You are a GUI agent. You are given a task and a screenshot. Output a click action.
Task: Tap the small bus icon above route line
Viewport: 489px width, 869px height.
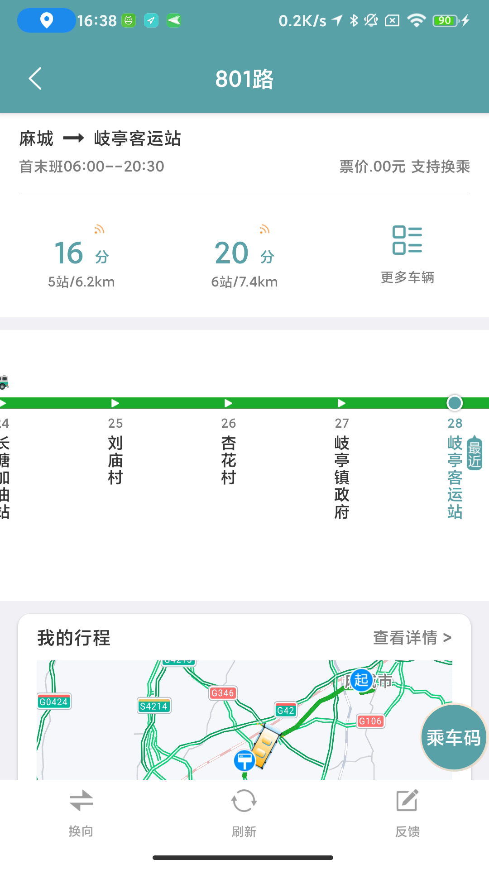click(4, 382)
